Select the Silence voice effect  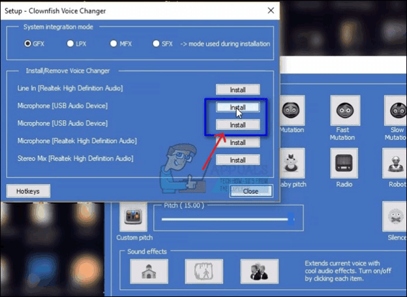[x=395, y=216]
